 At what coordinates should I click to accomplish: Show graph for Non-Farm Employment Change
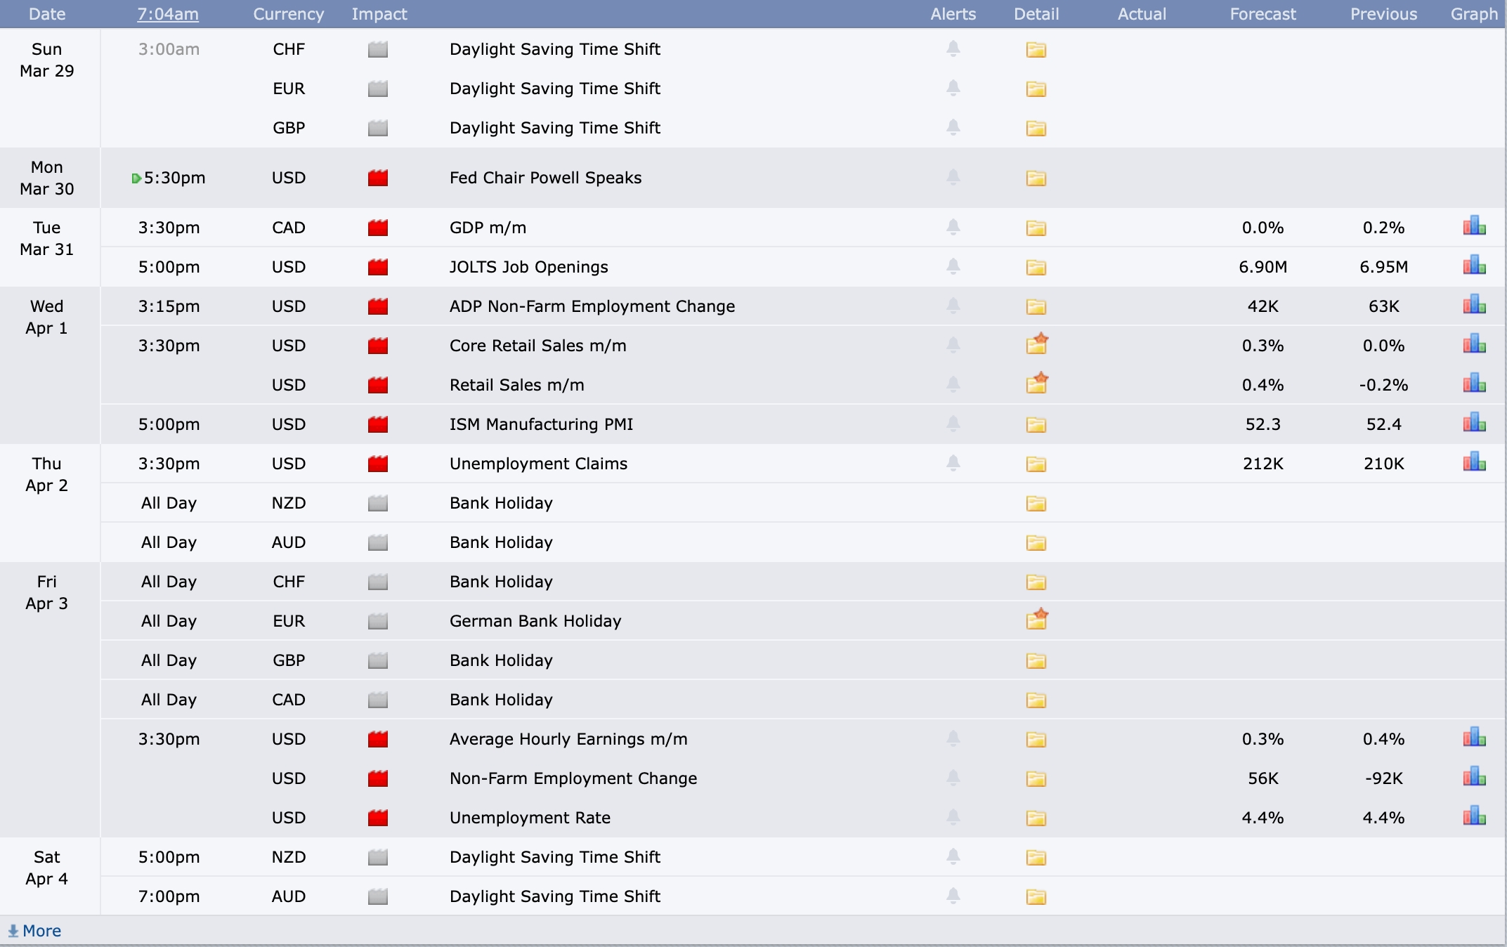1474,778
